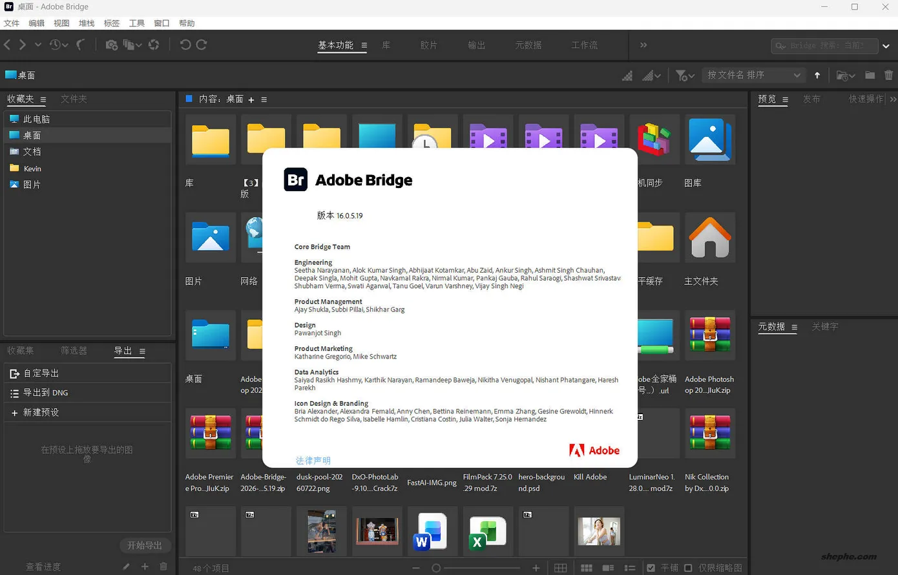898x575 pixels.
Task: Open thumbnail quality options dropdown
Action: tap(651, 76)
